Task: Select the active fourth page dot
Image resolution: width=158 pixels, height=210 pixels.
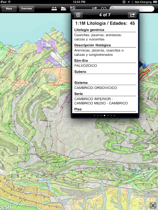Action: [x=104, y=115]
